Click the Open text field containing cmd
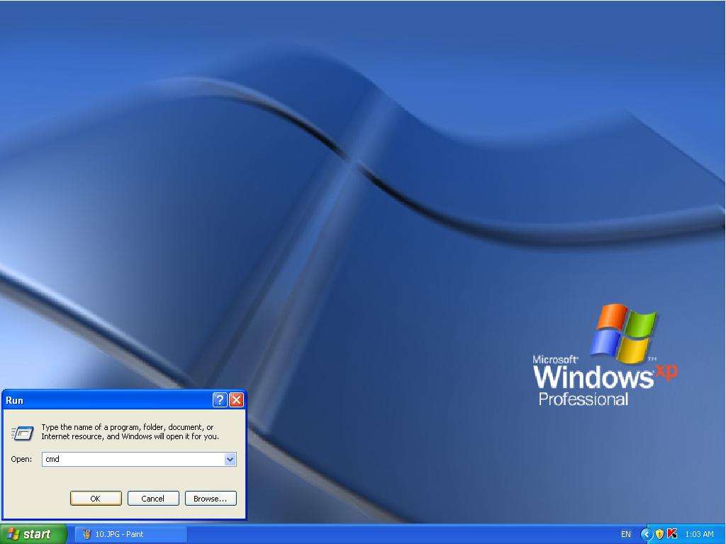 click(131, 459)
